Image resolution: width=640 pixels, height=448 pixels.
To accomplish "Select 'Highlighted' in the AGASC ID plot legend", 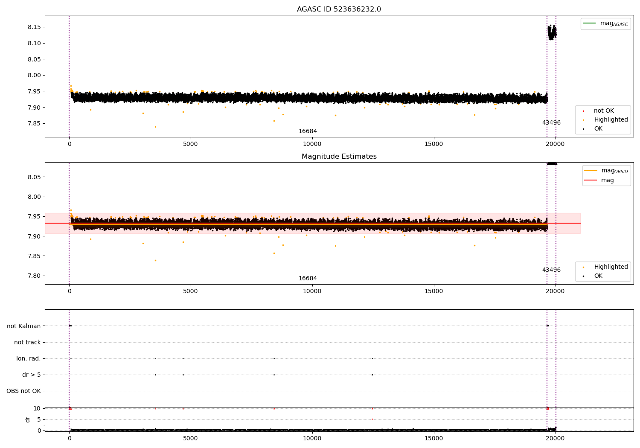I will [x=611, y=120].
